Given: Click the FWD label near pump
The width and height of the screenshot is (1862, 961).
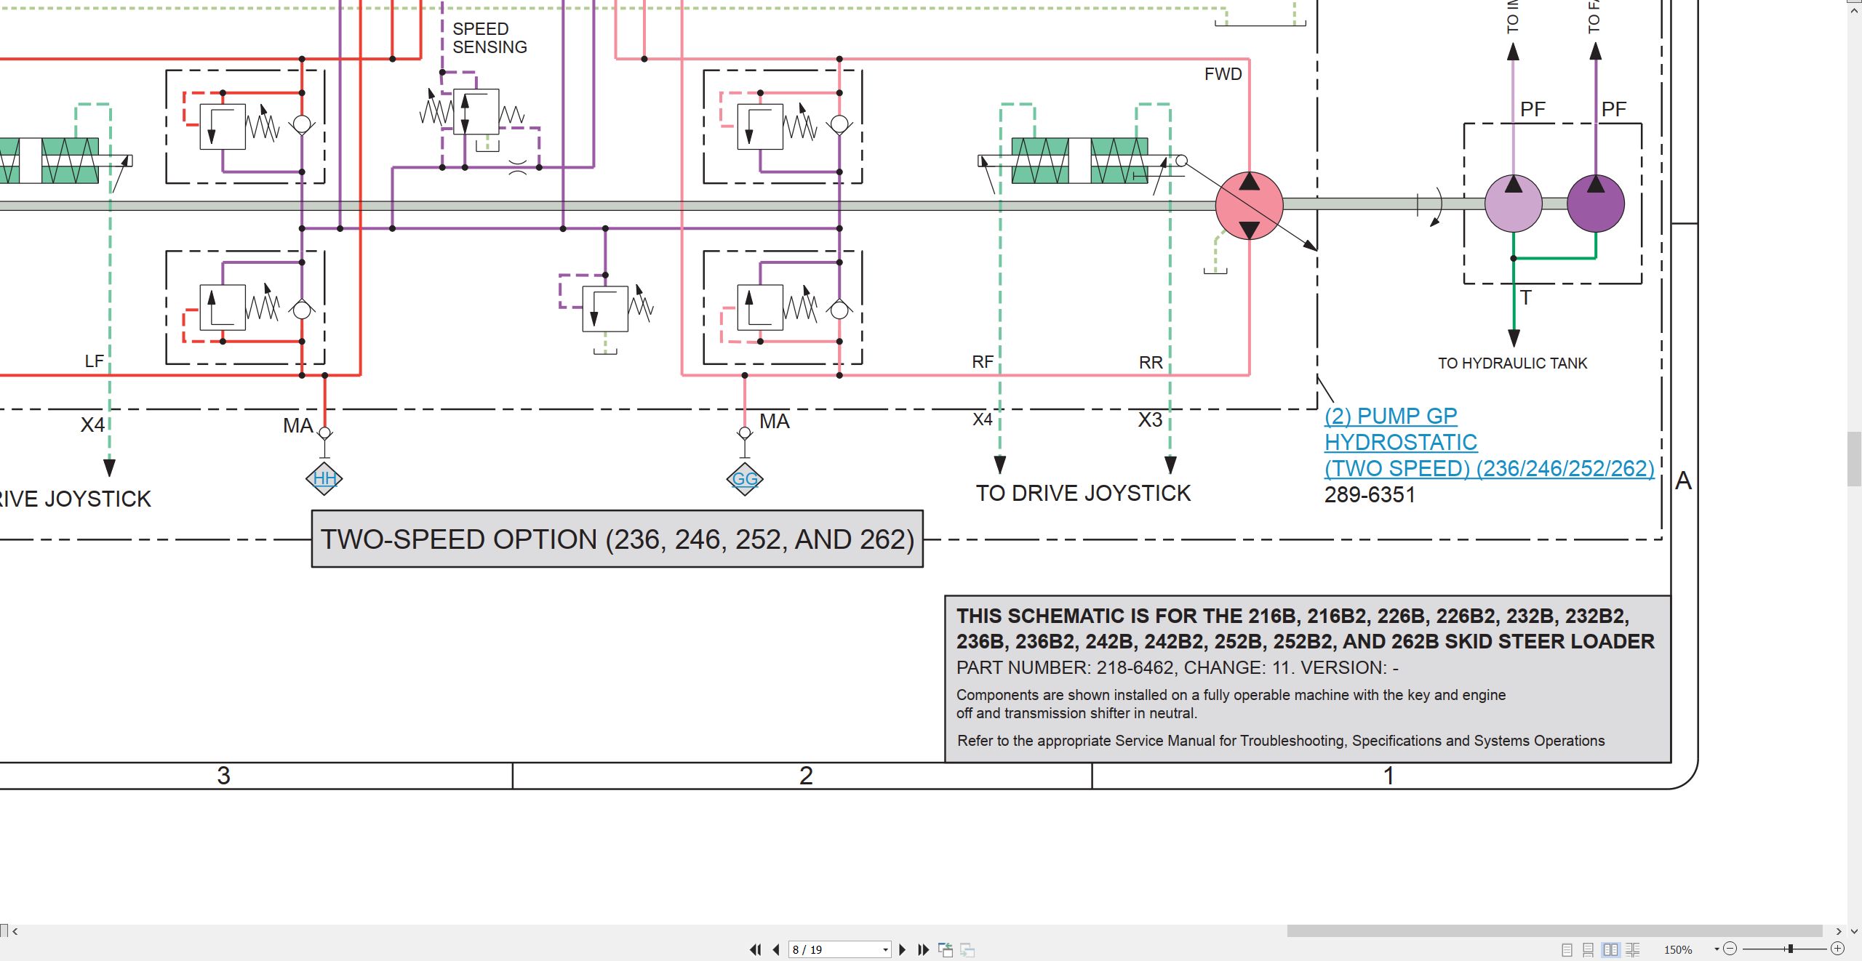Looking at the screenshot, I should (x=1223, y=74).
